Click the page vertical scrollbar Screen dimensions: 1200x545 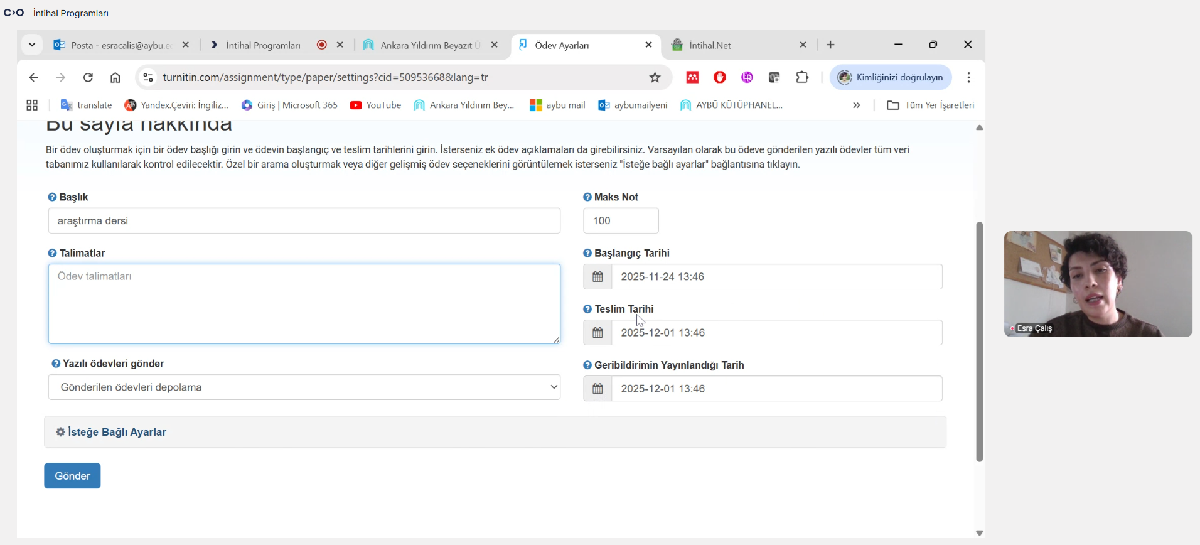979,342
